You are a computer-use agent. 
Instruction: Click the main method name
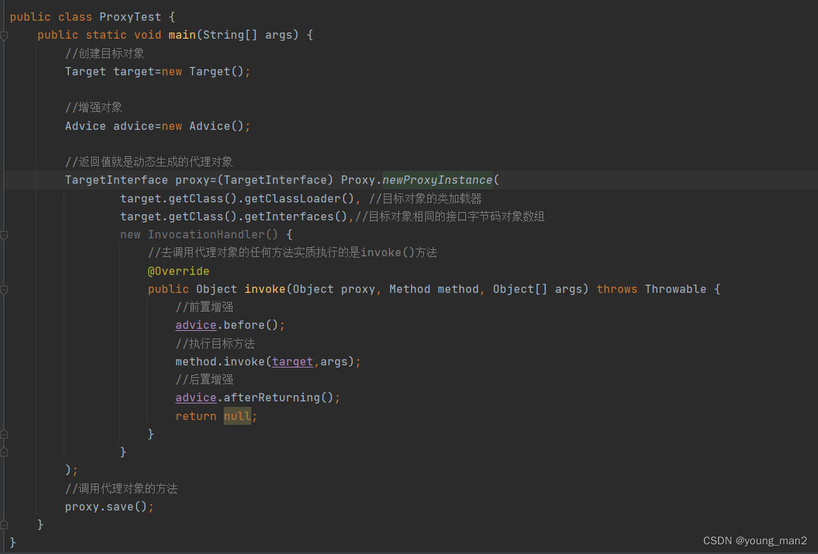point(182,35)
